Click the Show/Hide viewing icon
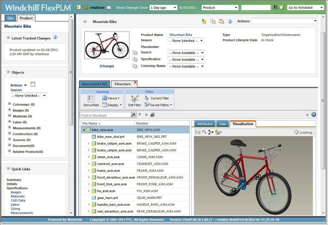 (x=91, y=101)
